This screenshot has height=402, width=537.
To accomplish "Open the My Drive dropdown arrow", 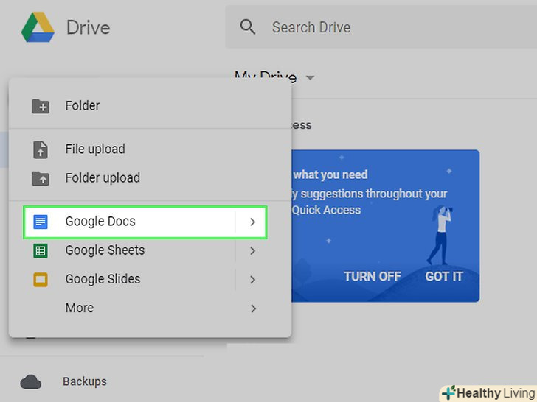I will coord(310,77).
